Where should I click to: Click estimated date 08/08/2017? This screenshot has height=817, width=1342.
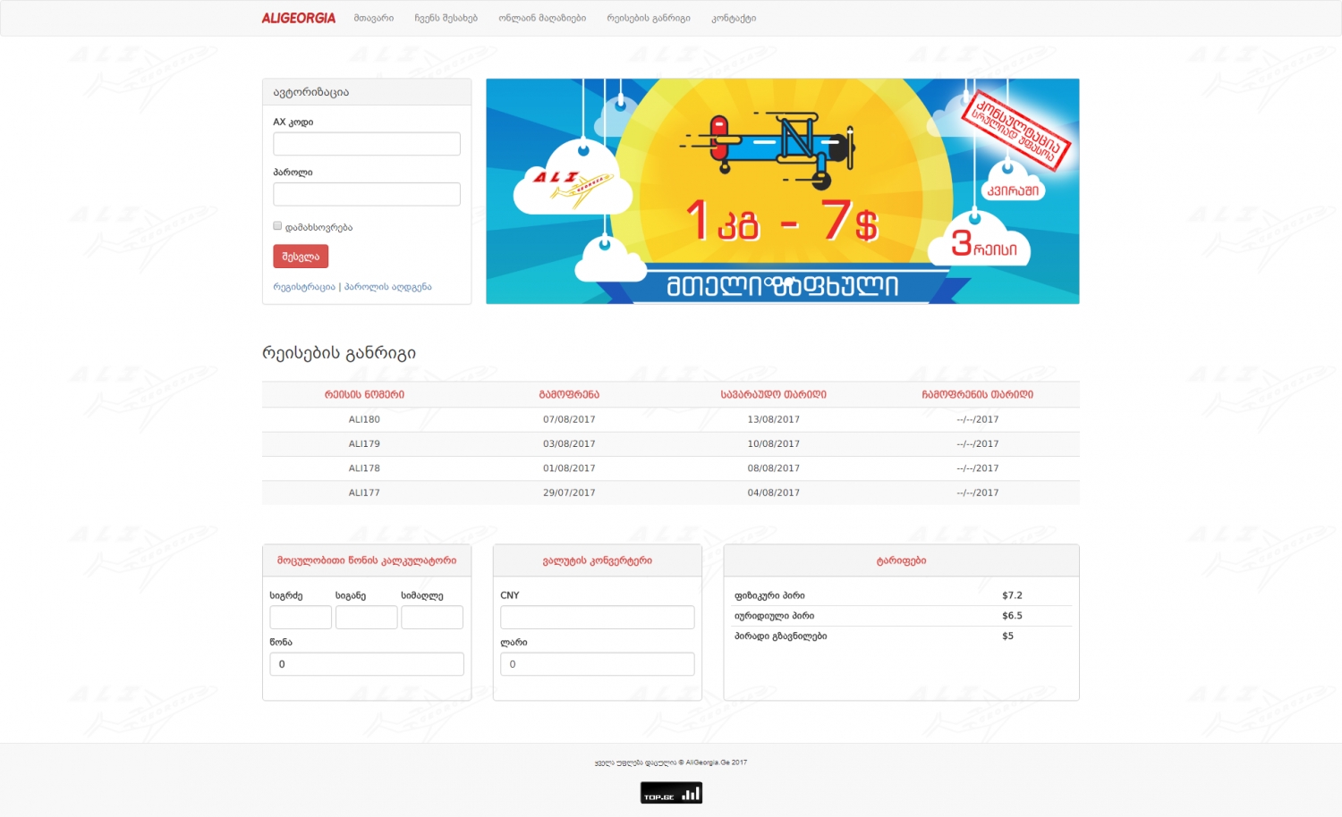pos(774,468)
